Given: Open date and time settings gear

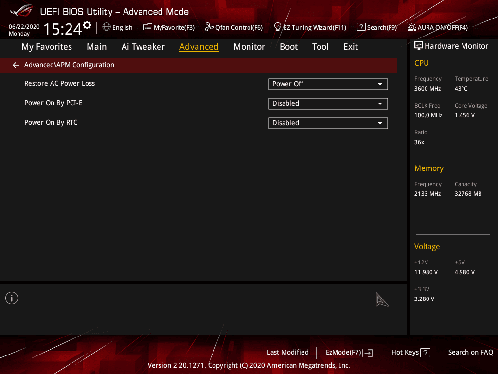Looking at the screenshot, I should [x=87, y=25].
